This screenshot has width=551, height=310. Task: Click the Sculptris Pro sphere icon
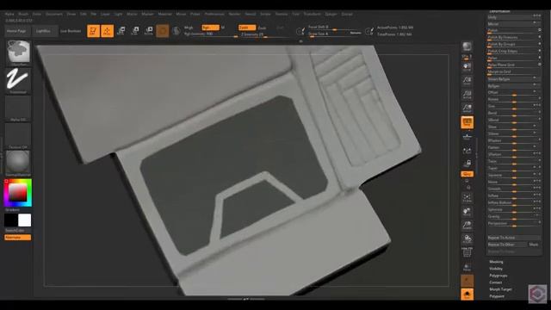[x=176, y=31]
